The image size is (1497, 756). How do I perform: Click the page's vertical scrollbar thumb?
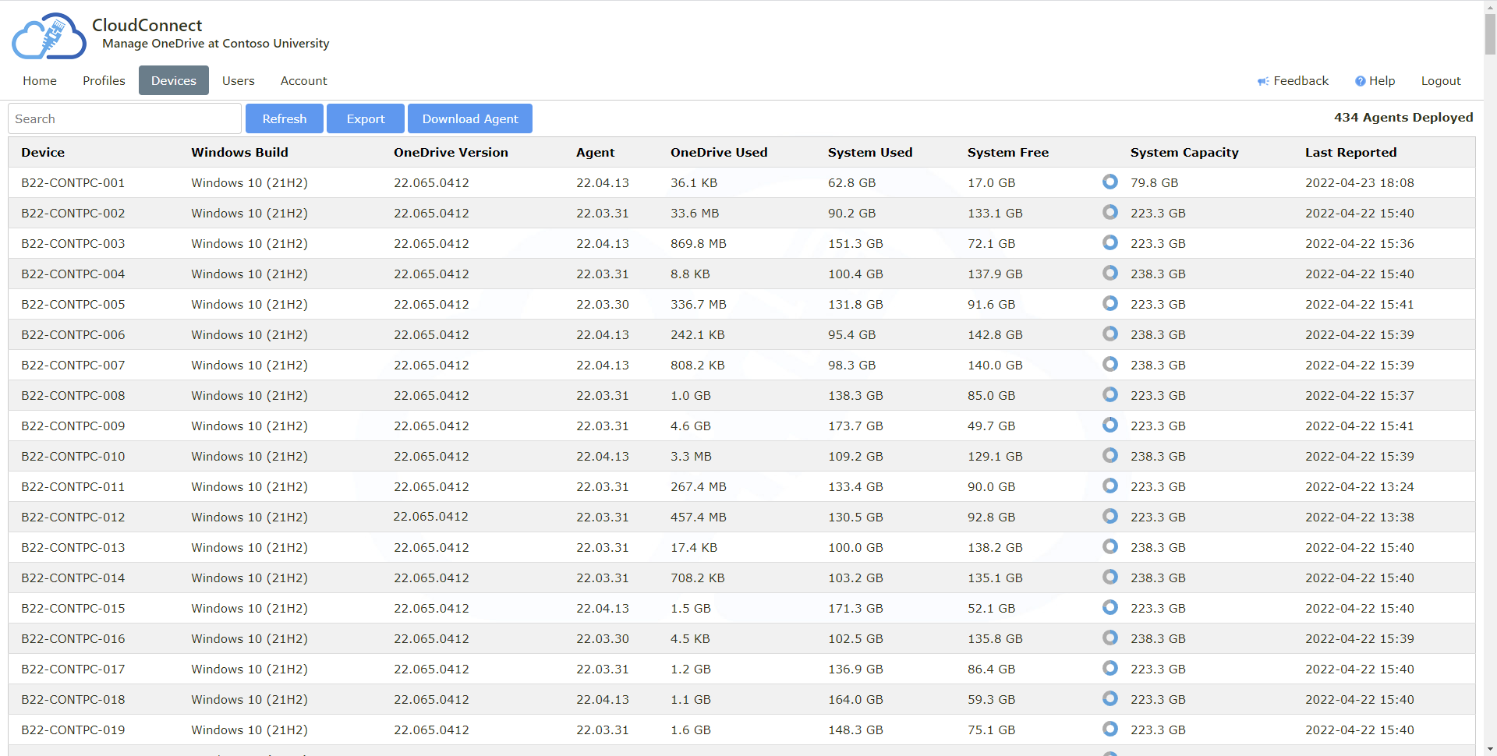pos(1490,34)
